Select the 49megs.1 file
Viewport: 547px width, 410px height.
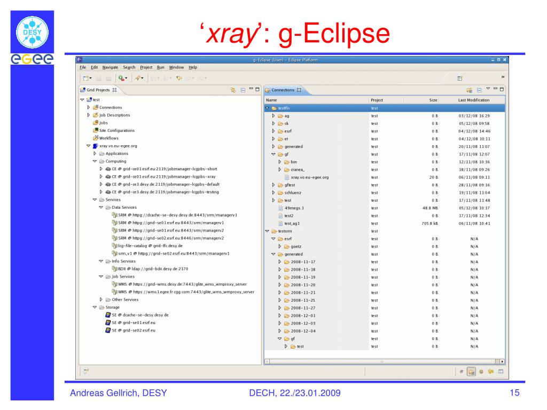pyautogui.click(x=291, y=208)
